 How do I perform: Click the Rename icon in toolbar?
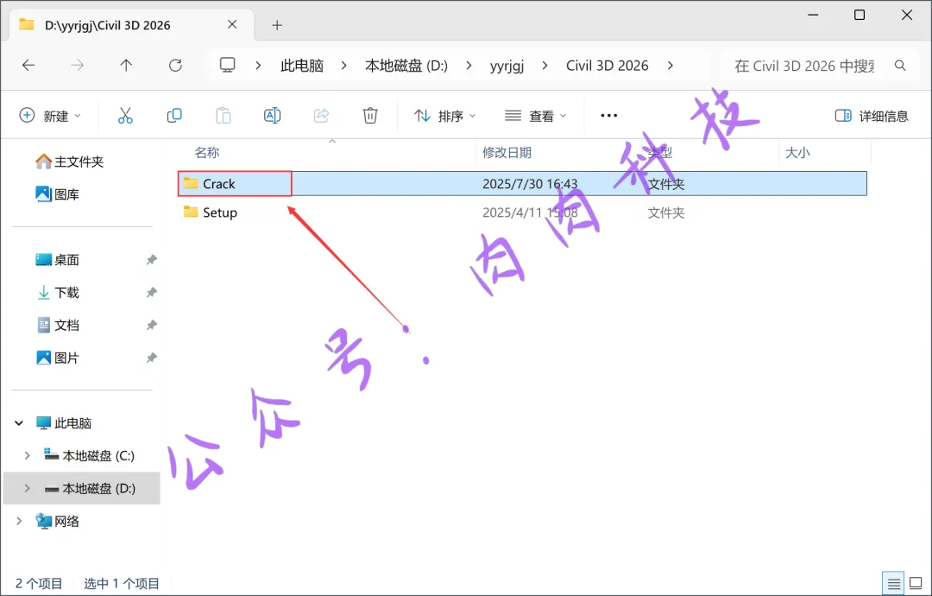pyautogui.click(x=272, y=116)
